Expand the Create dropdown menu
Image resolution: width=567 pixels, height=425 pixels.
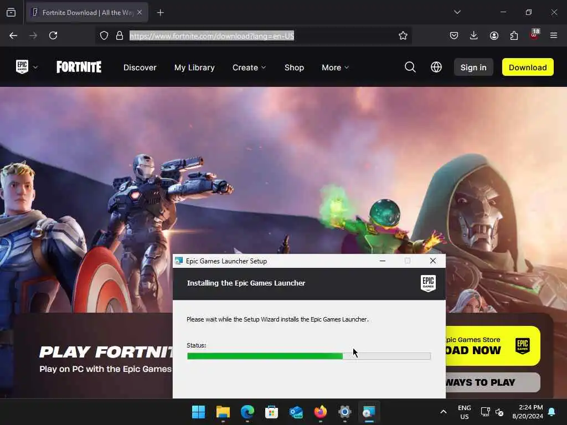[249, 68]
